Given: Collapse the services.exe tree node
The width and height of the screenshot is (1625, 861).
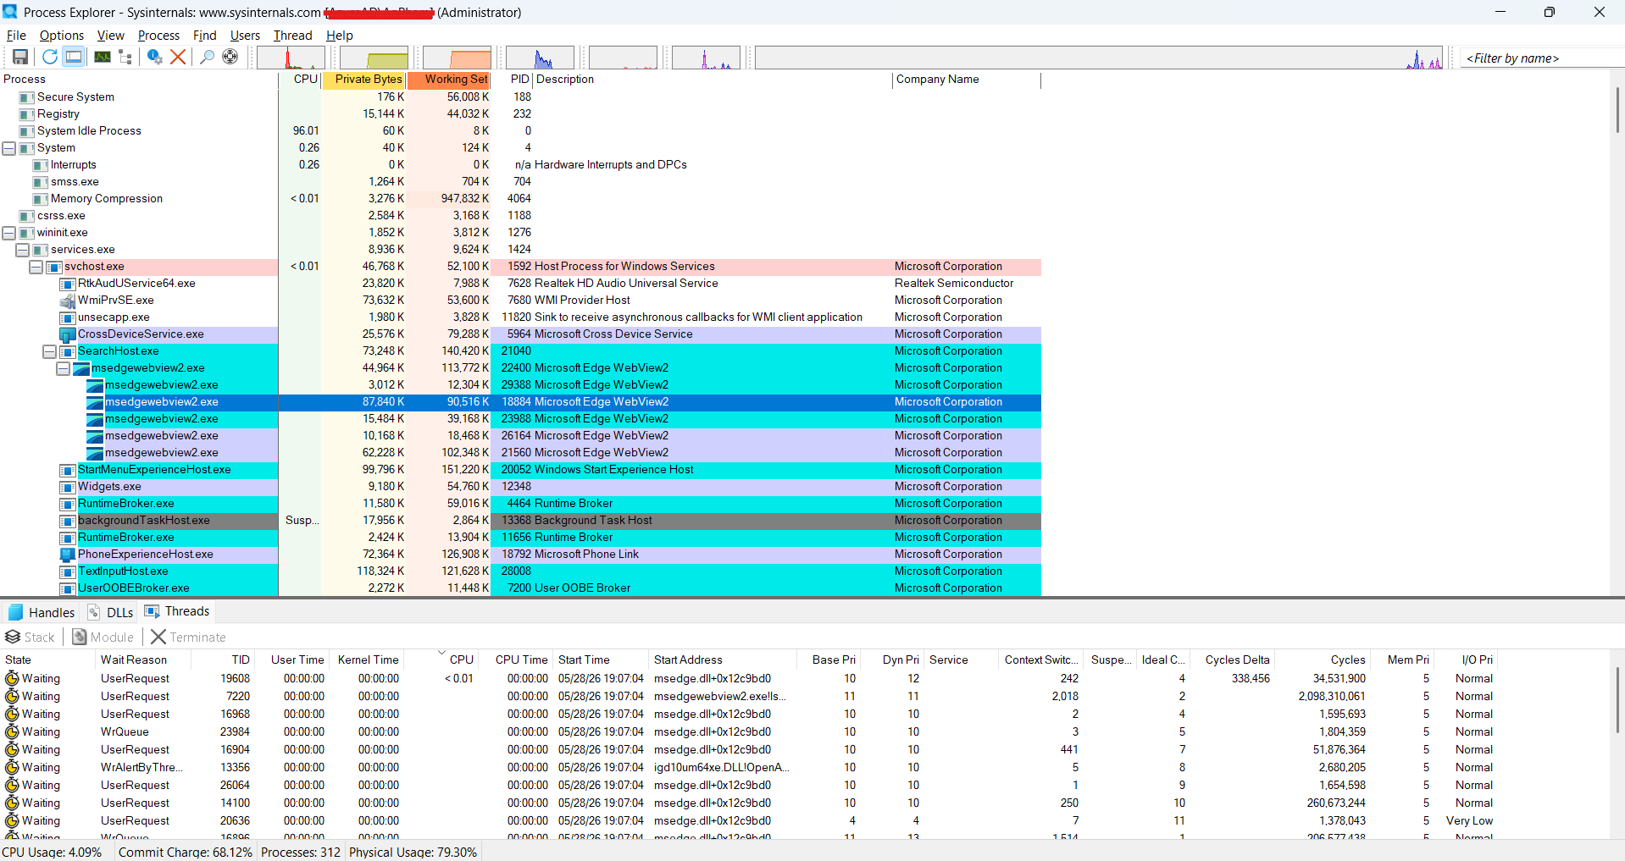Looking at the screenshot, I should coord(23,250).
